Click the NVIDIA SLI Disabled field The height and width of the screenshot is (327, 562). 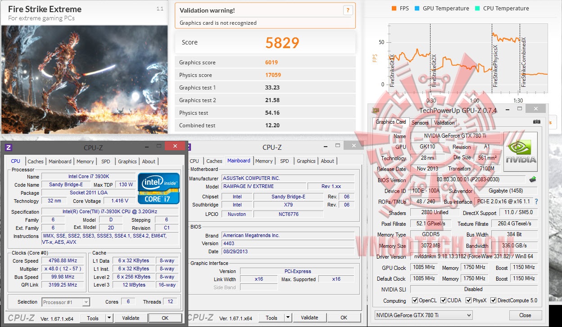click(x=473, y=289)
